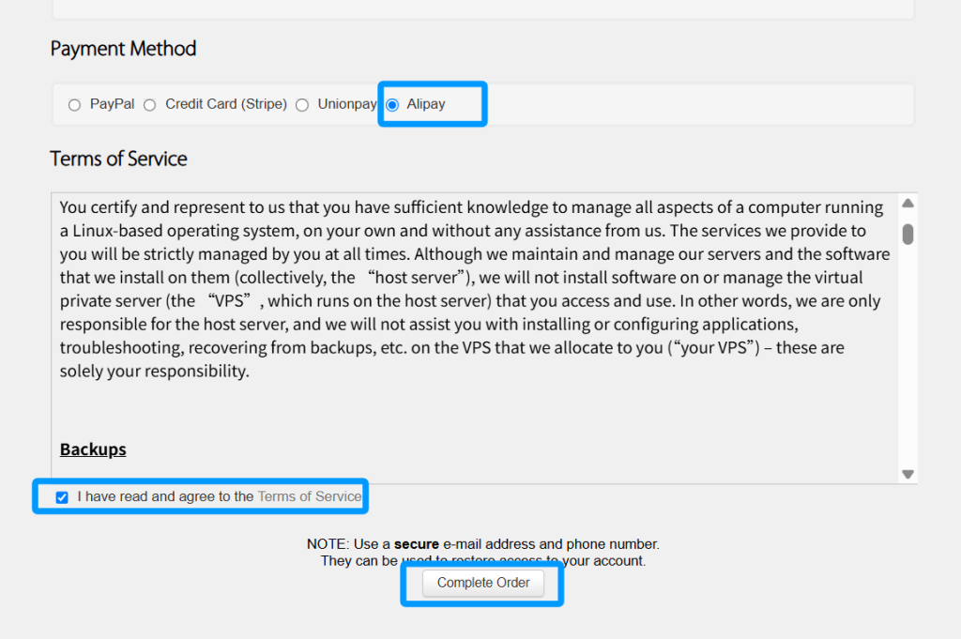Click the "I have read and agree" label
Image resolution: width=961 pixels, height=639 pixels.
(x=165, y=496)
